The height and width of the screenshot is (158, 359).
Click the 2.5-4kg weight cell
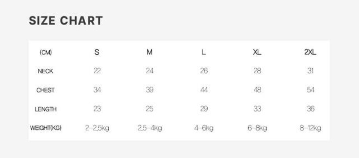point(150,128)
